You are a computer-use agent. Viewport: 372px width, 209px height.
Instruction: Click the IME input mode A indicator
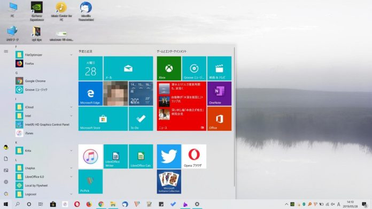(338, 204)
